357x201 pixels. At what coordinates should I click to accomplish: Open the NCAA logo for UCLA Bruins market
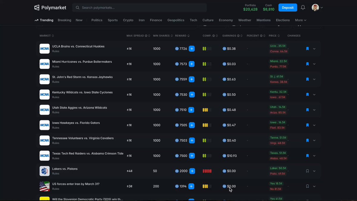(45, 49)
